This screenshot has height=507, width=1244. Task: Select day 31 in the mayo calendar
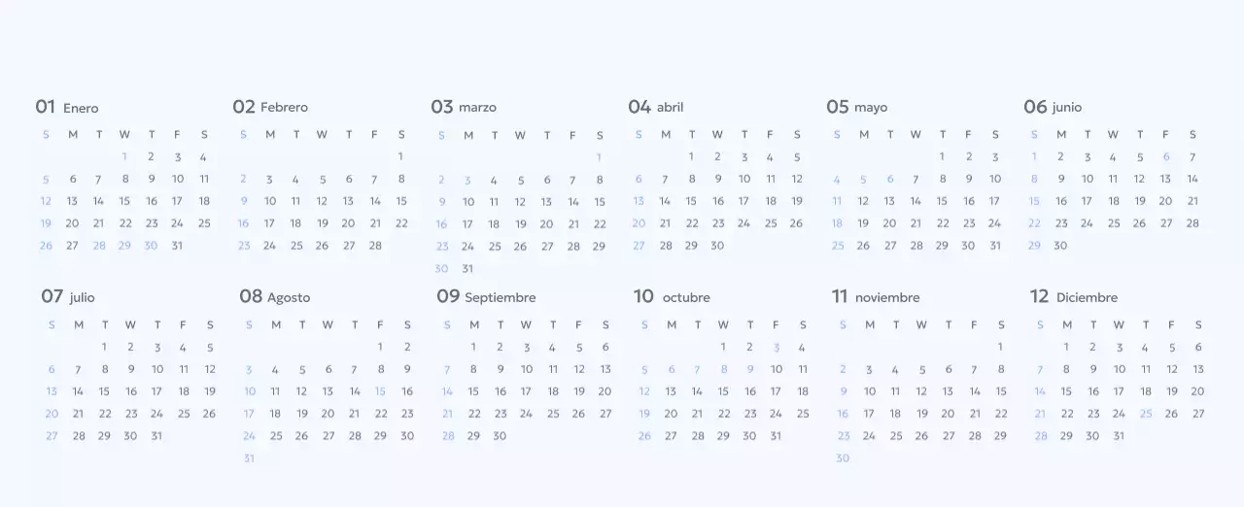tap(994, 246)
